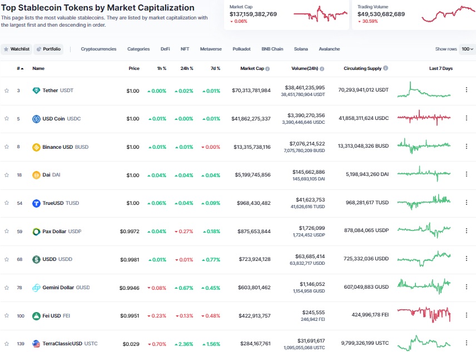Click the Binance USD logo icon
The width and height of the screenshot is (476, 352).
36,147
